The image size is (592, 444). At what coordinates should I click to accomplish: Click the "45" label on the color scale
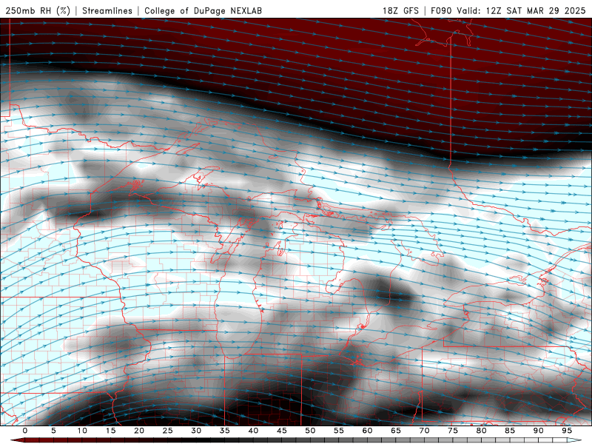point(282,431)
